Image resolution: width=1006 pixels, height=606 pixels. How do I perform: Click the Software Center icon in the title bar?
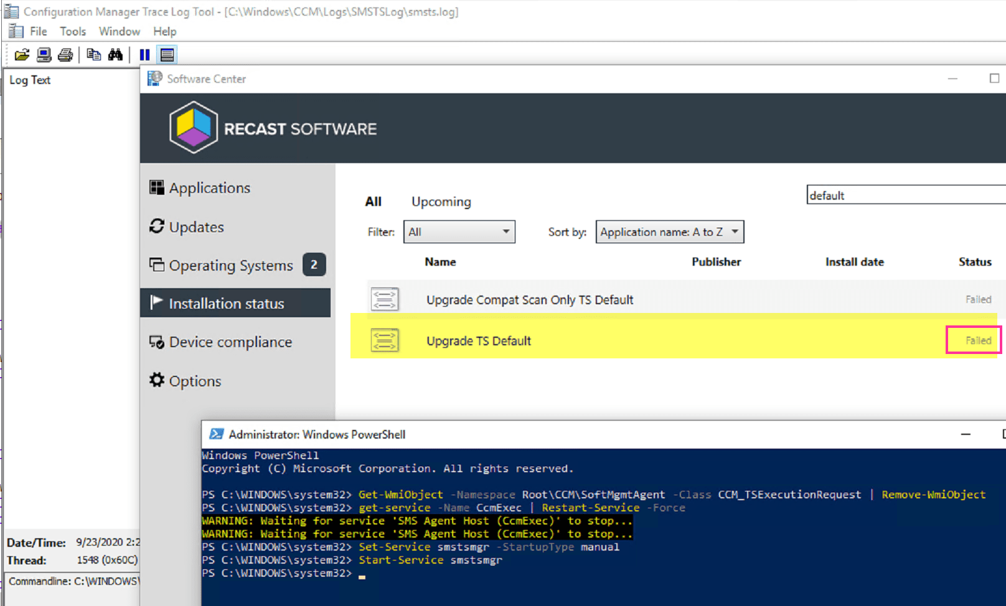point(153,78)
